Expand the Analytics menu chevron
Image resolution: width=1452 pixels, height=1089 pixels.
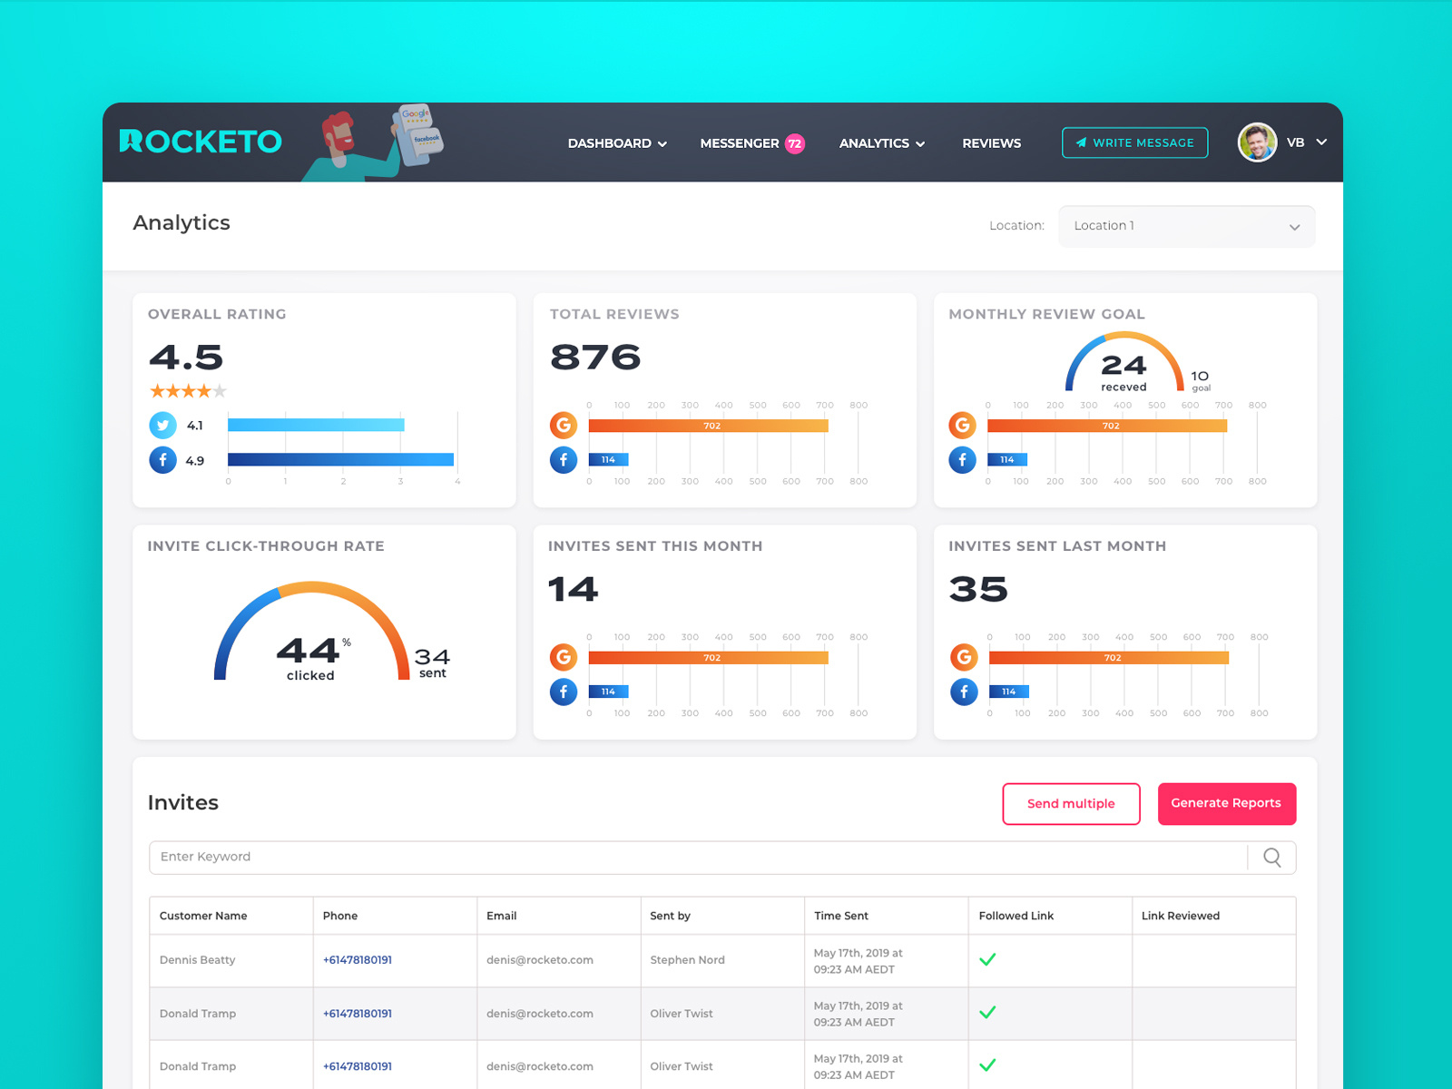click(921, 143)
